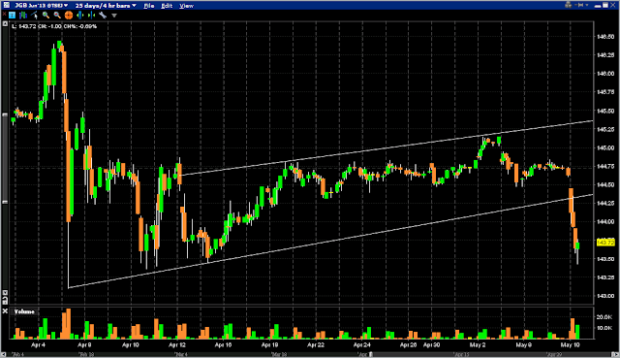Click the bar chart type icon

(23, 16)
